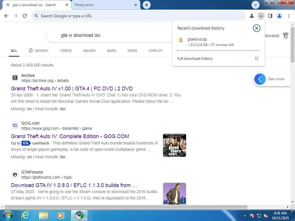Launch Internet Explorer from the taskbar

pos(25,215)
